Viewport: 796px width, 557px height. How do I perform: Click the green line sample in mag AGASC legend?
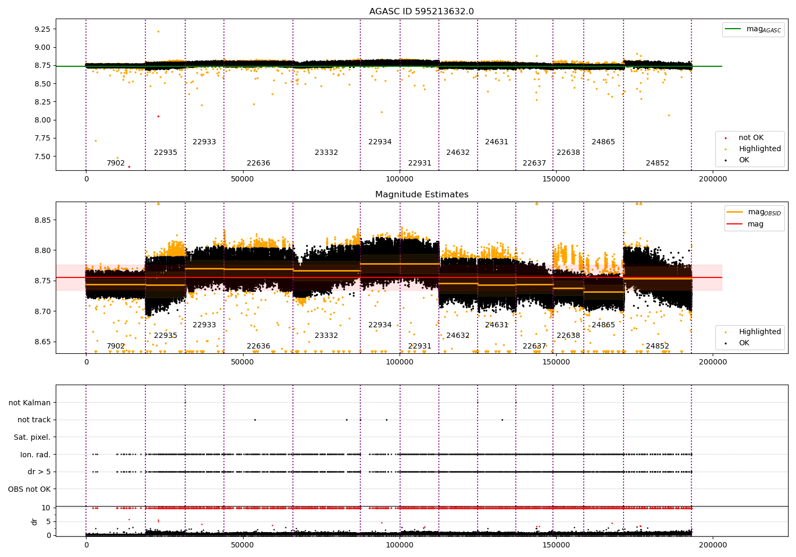pos(734,29)
